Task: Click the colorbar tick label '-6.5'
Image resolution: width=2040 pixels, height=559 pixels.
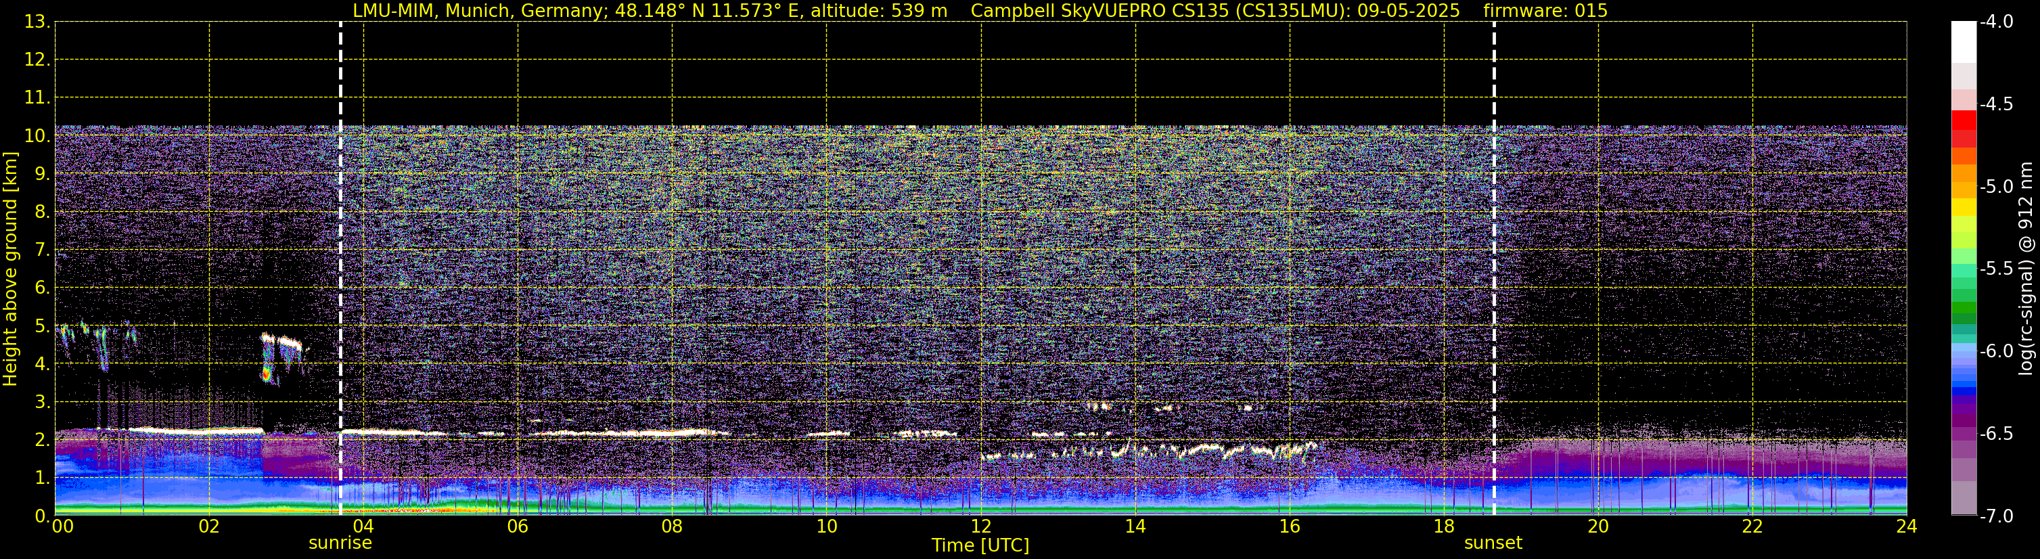Action: [1995, 434]
